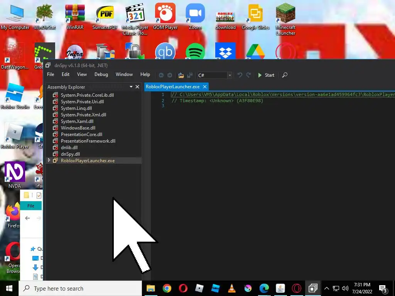The width and height of the screenshot is (395, 296).
Task: Click the Navigate Forward toolbar arrow
Action: 170,75
